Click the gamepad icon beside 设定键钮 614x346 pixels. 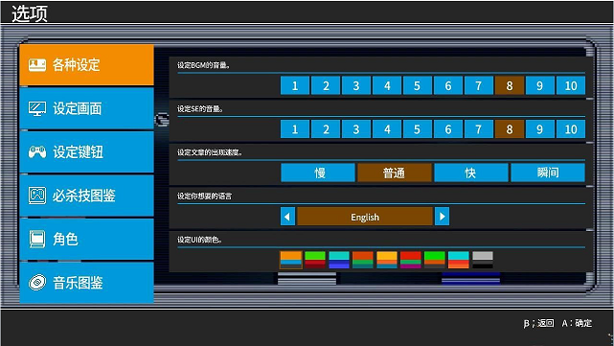click(x=37, y=152)
